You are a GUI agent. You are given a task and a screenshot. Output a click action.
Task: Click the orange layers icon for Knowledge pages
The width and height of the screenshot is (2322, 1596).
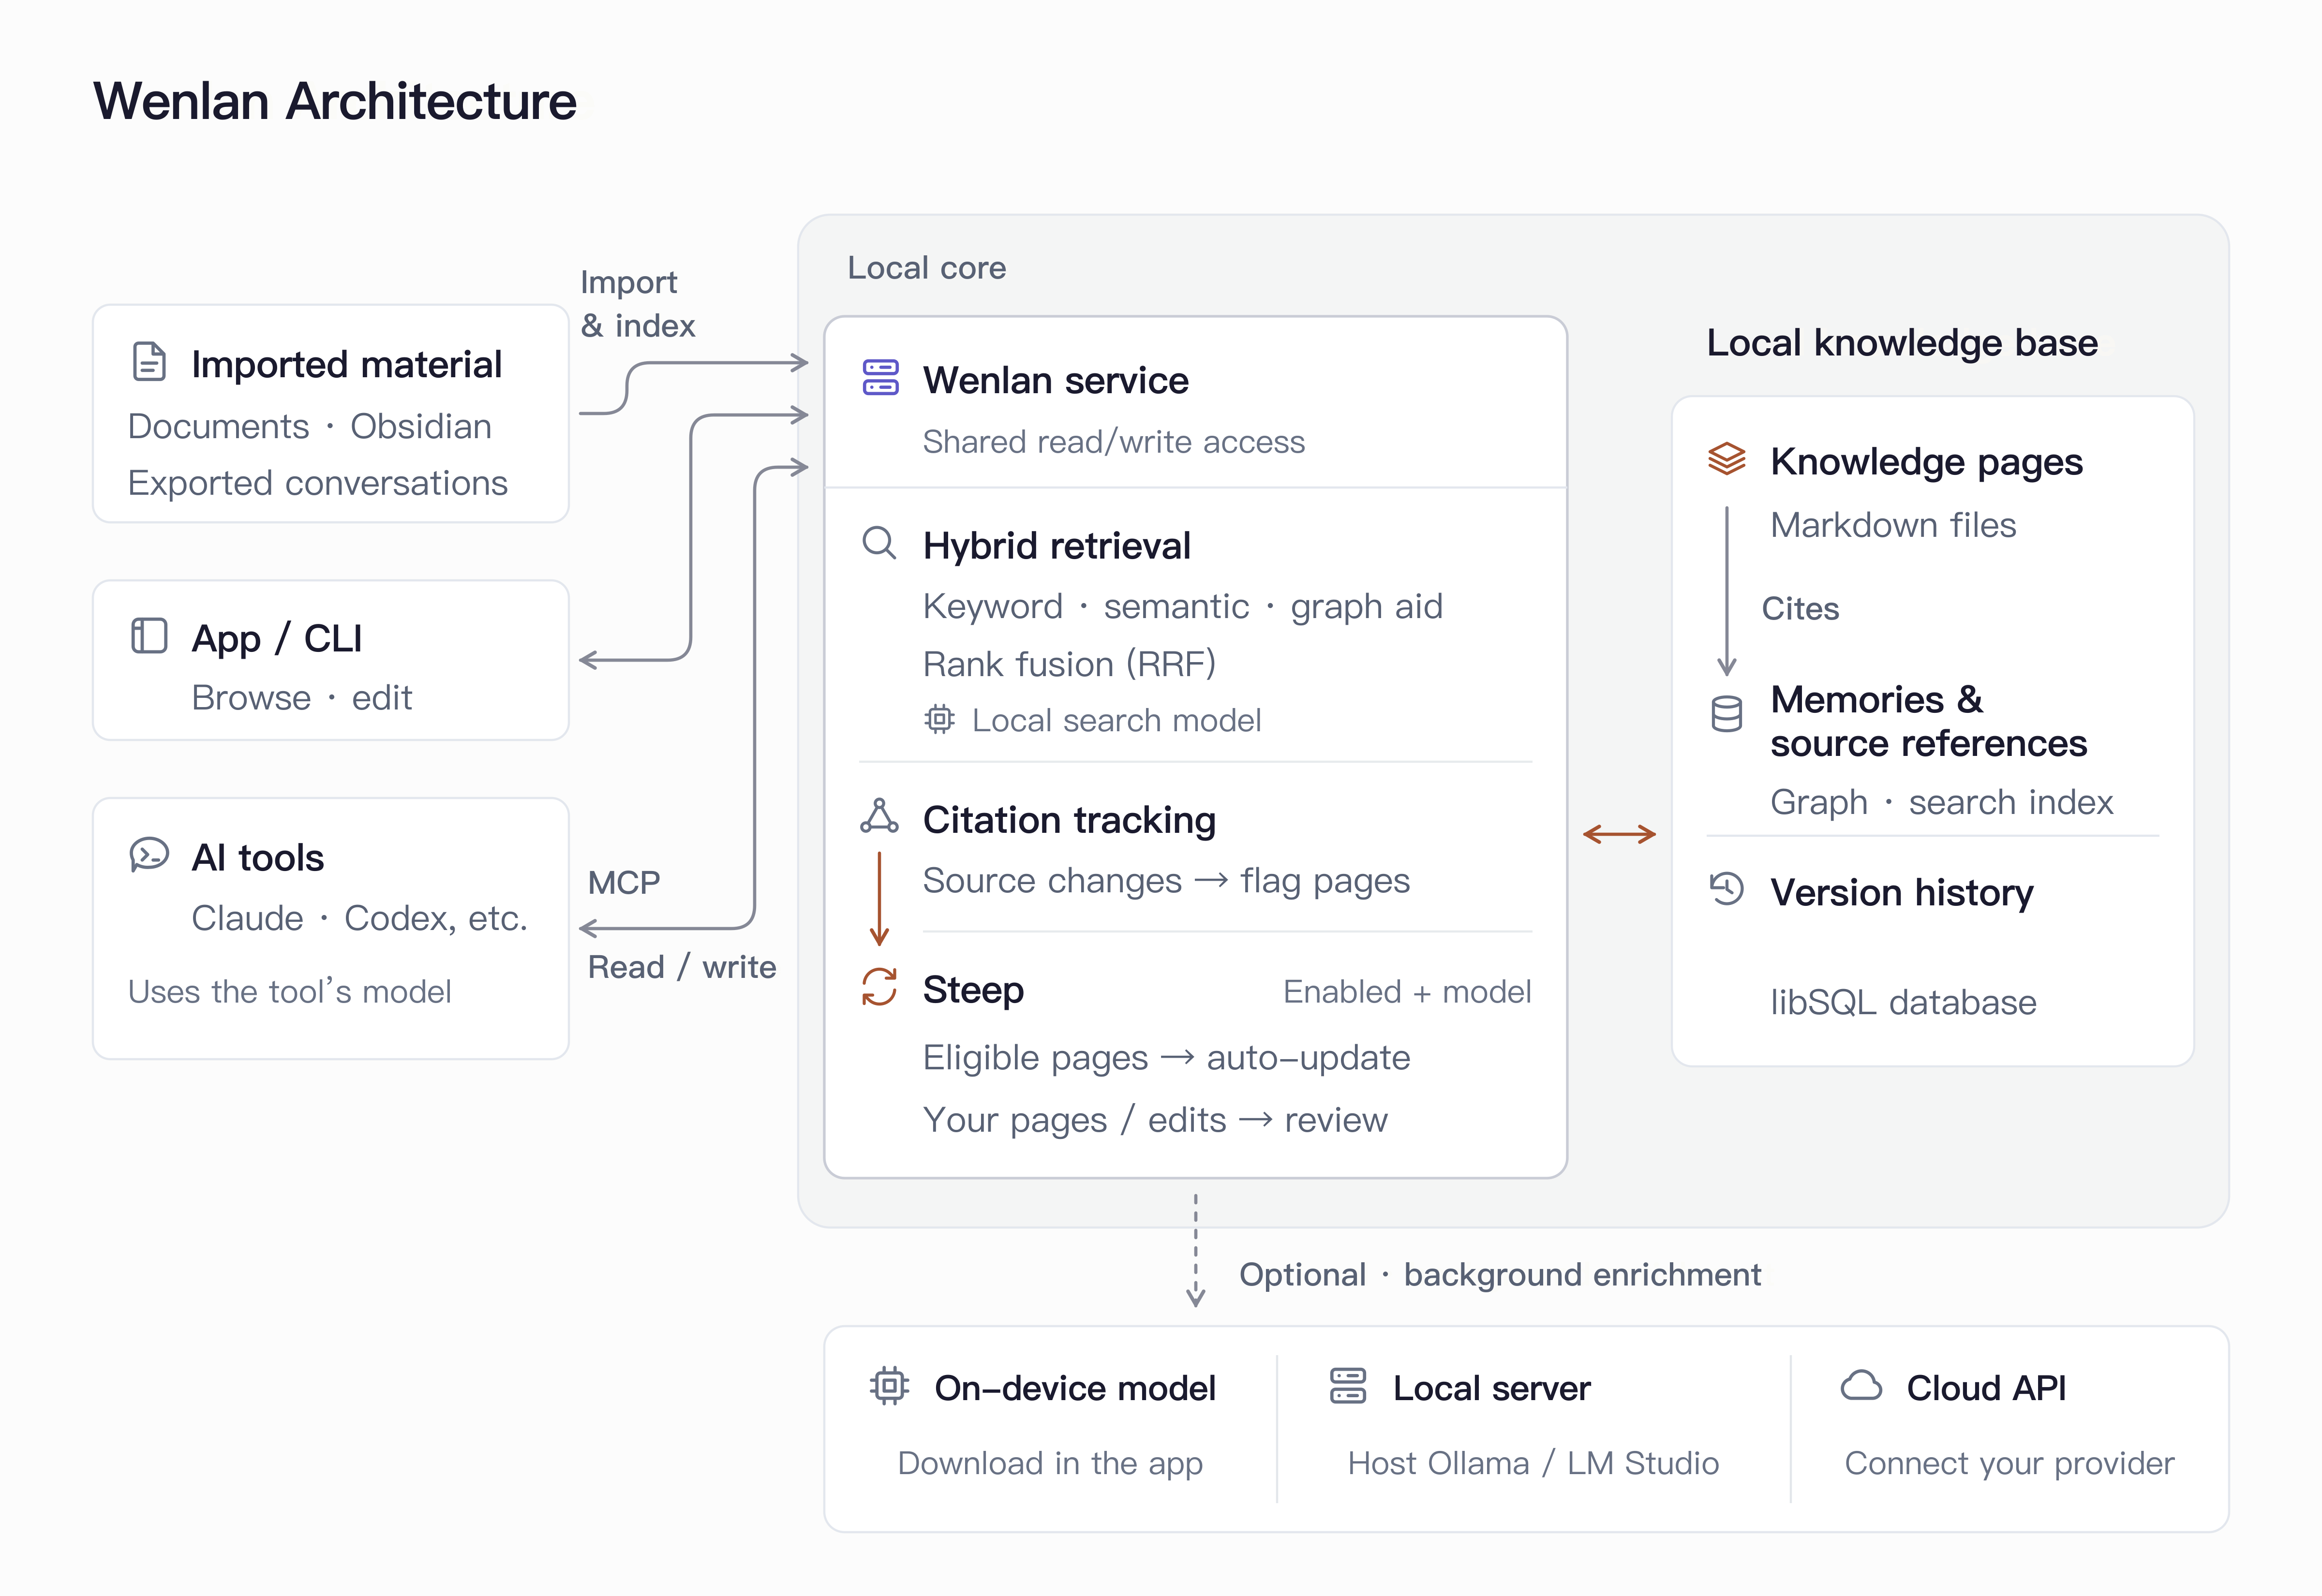point(1726,459)
